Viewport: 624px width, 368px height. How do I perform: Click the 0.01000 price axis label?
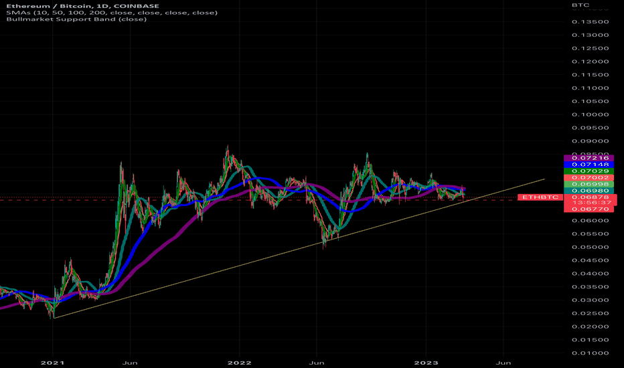coord(590,353)
